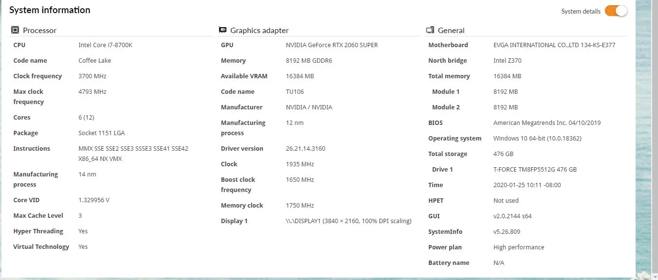Select the SystemInfo version v5.26.809
Viewport: 658px width, 280px height.
coord(507,232)
